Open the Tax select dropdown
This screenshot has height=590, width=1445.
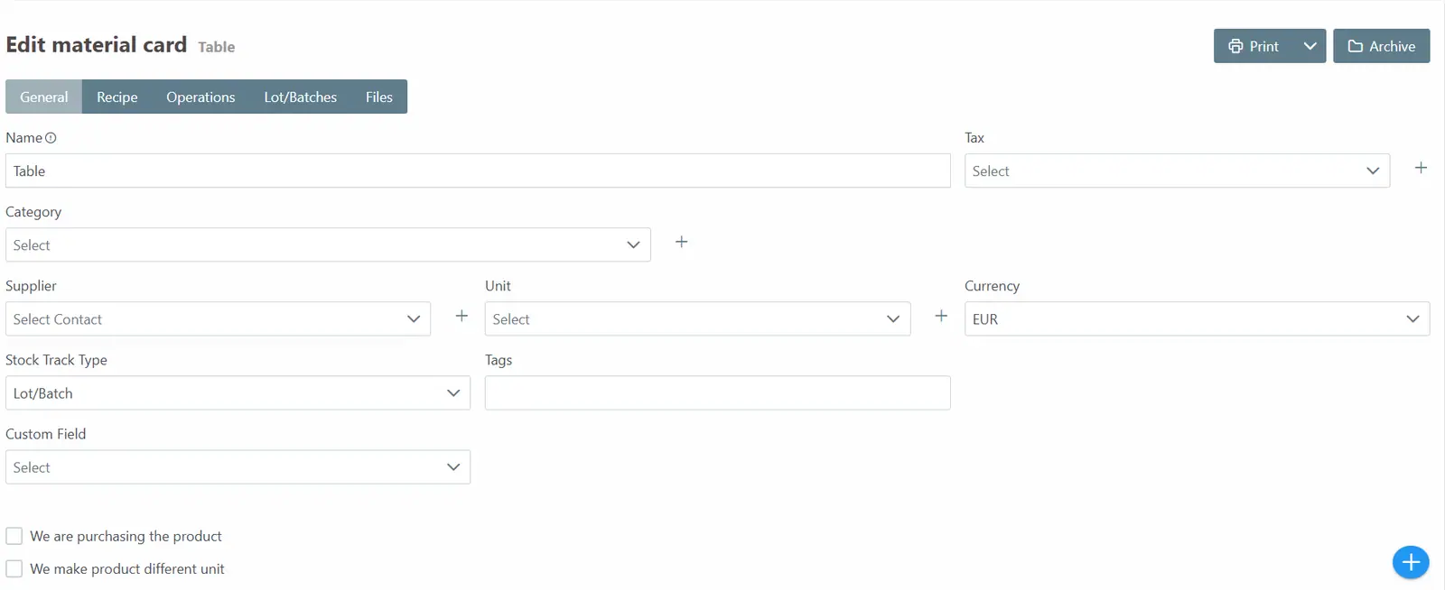click(1177, 171)
